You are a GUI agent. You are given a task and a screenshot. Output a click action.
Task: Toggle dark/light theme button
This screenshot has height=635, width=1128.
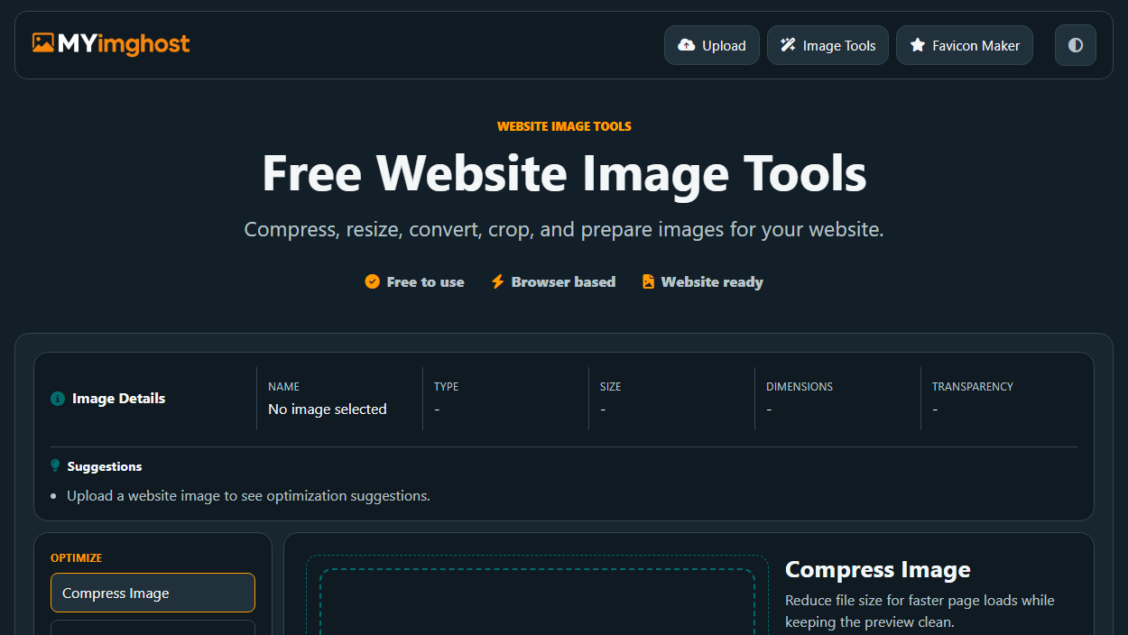point(1076,45)
